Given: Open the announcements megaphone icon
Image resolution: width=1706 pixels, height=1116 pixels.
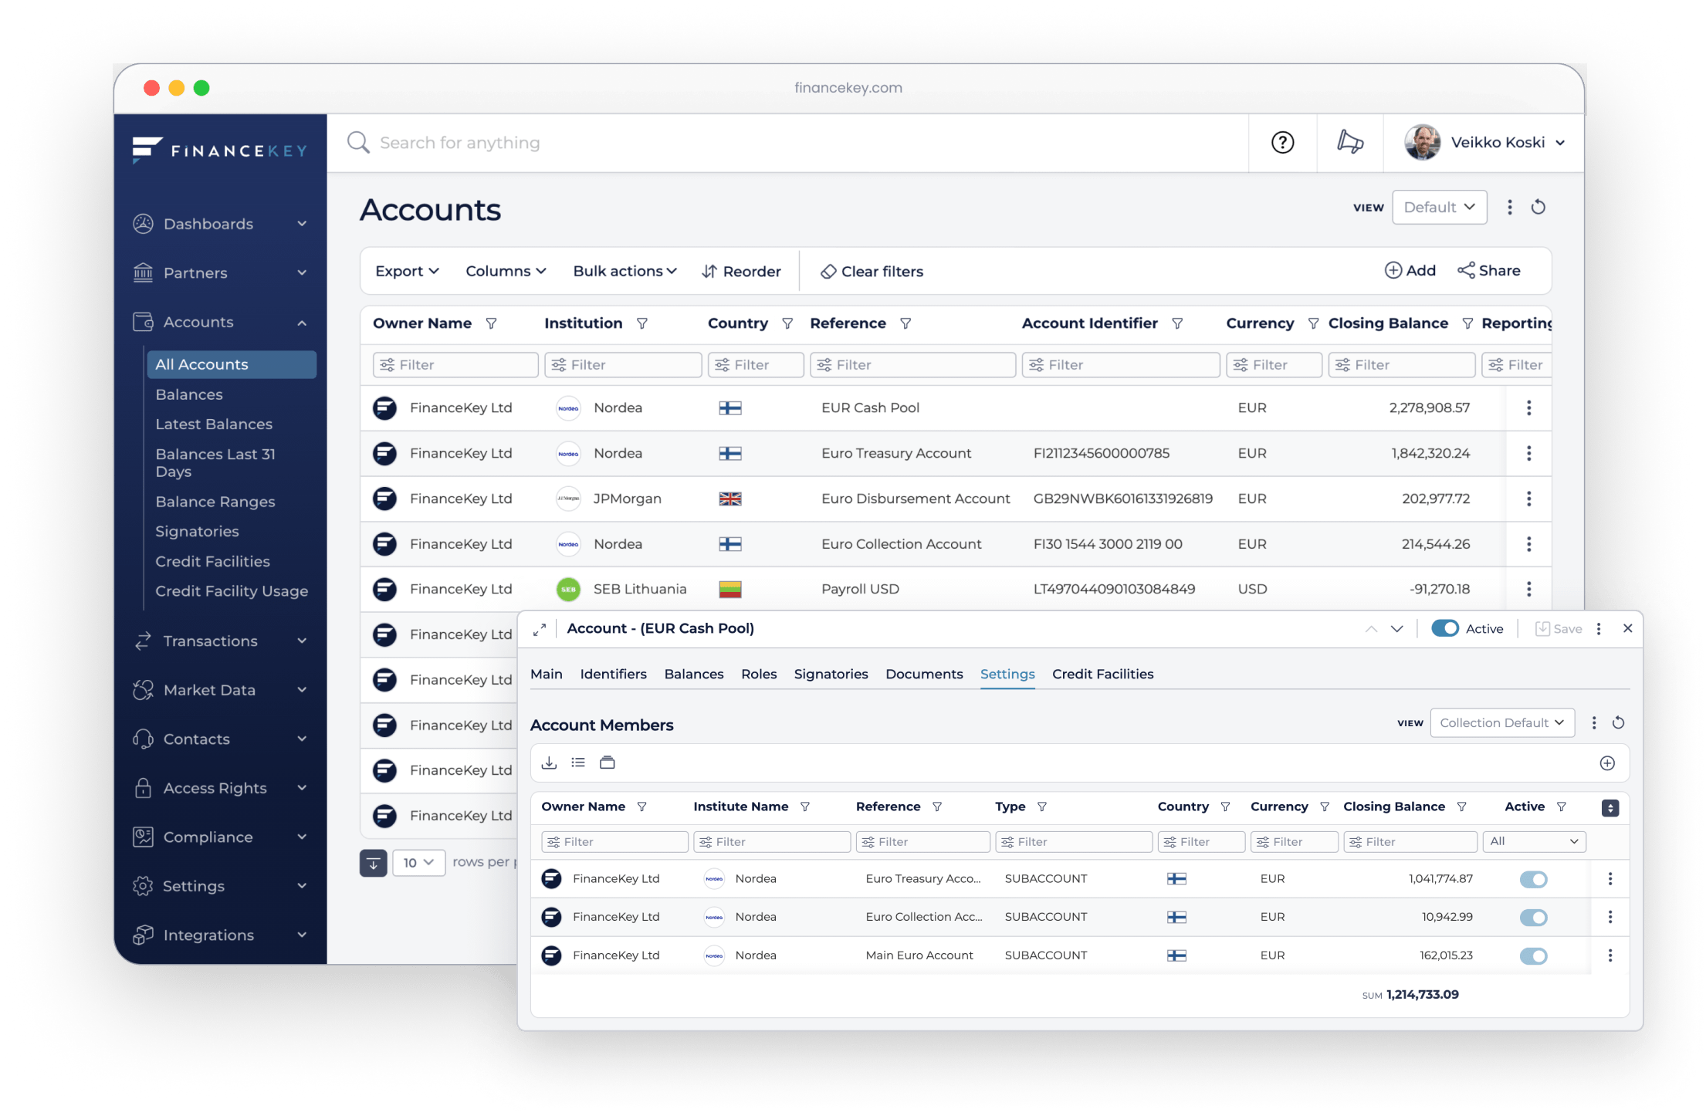Looking at the screenshot, I should point(1349,143).
